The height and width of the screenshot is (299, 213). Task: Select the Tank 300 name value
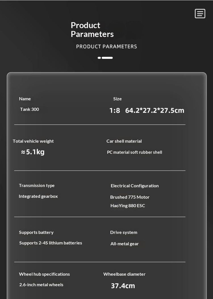point(30,109)
